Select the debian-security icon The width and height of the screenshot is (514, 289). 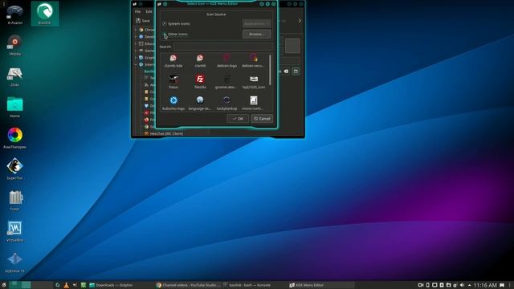254,61
